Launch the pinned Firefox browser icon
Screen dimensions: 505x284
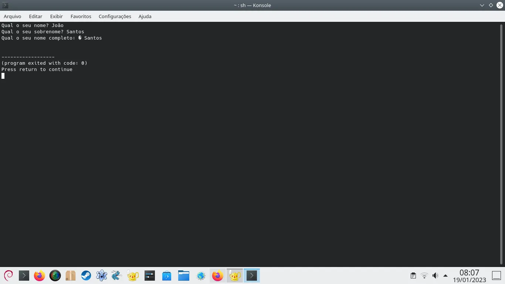tap(39, 275)
